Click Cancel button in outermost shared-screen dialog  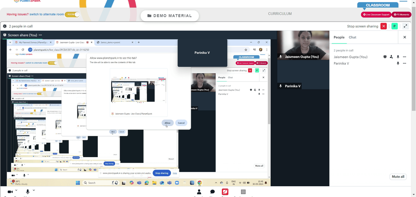click(x=181, y=123)
